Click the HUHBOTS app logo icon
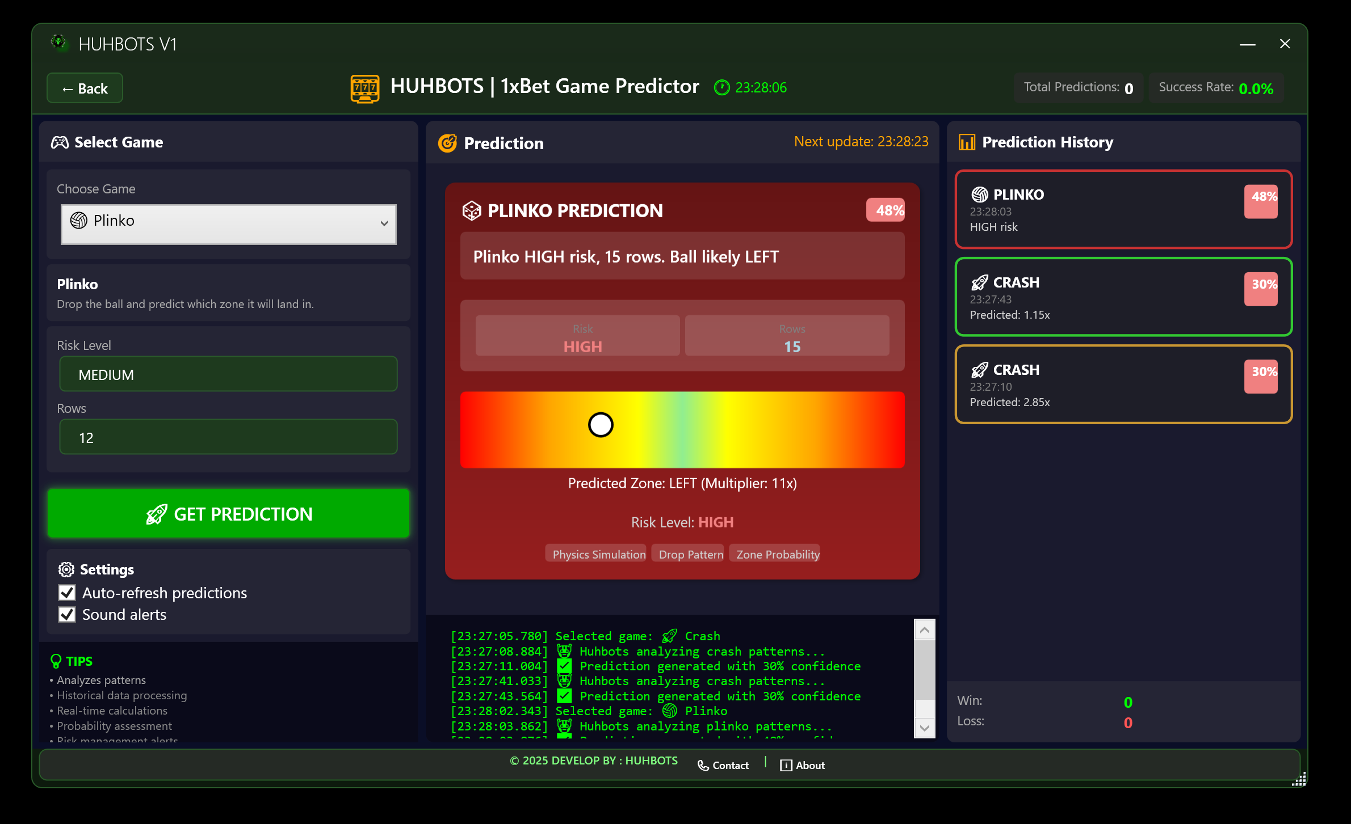 [58, 43]
